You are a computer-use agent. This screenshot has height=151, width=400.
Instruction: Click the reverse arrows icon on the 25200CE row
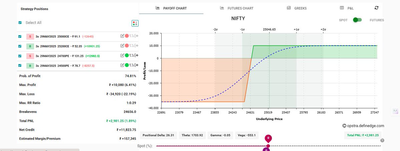click(x=131, y=45)
